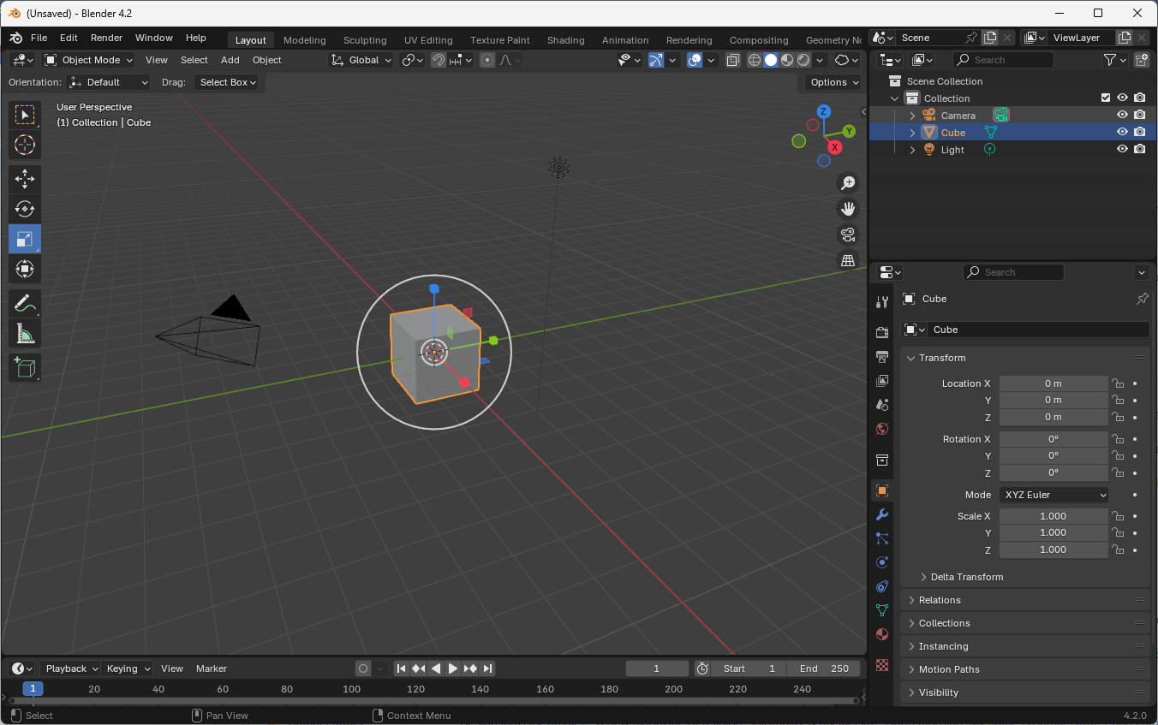
Task: Click the viewport zoom magnifier icon
Action: click(848, 182)
